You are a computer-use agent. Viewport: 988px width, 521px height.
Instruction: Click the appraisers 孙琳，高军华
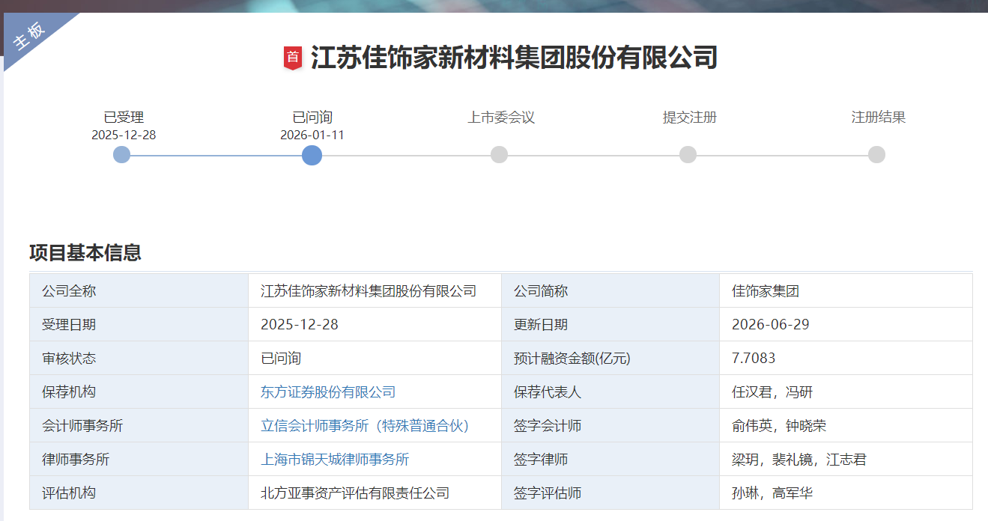[772, 493]
